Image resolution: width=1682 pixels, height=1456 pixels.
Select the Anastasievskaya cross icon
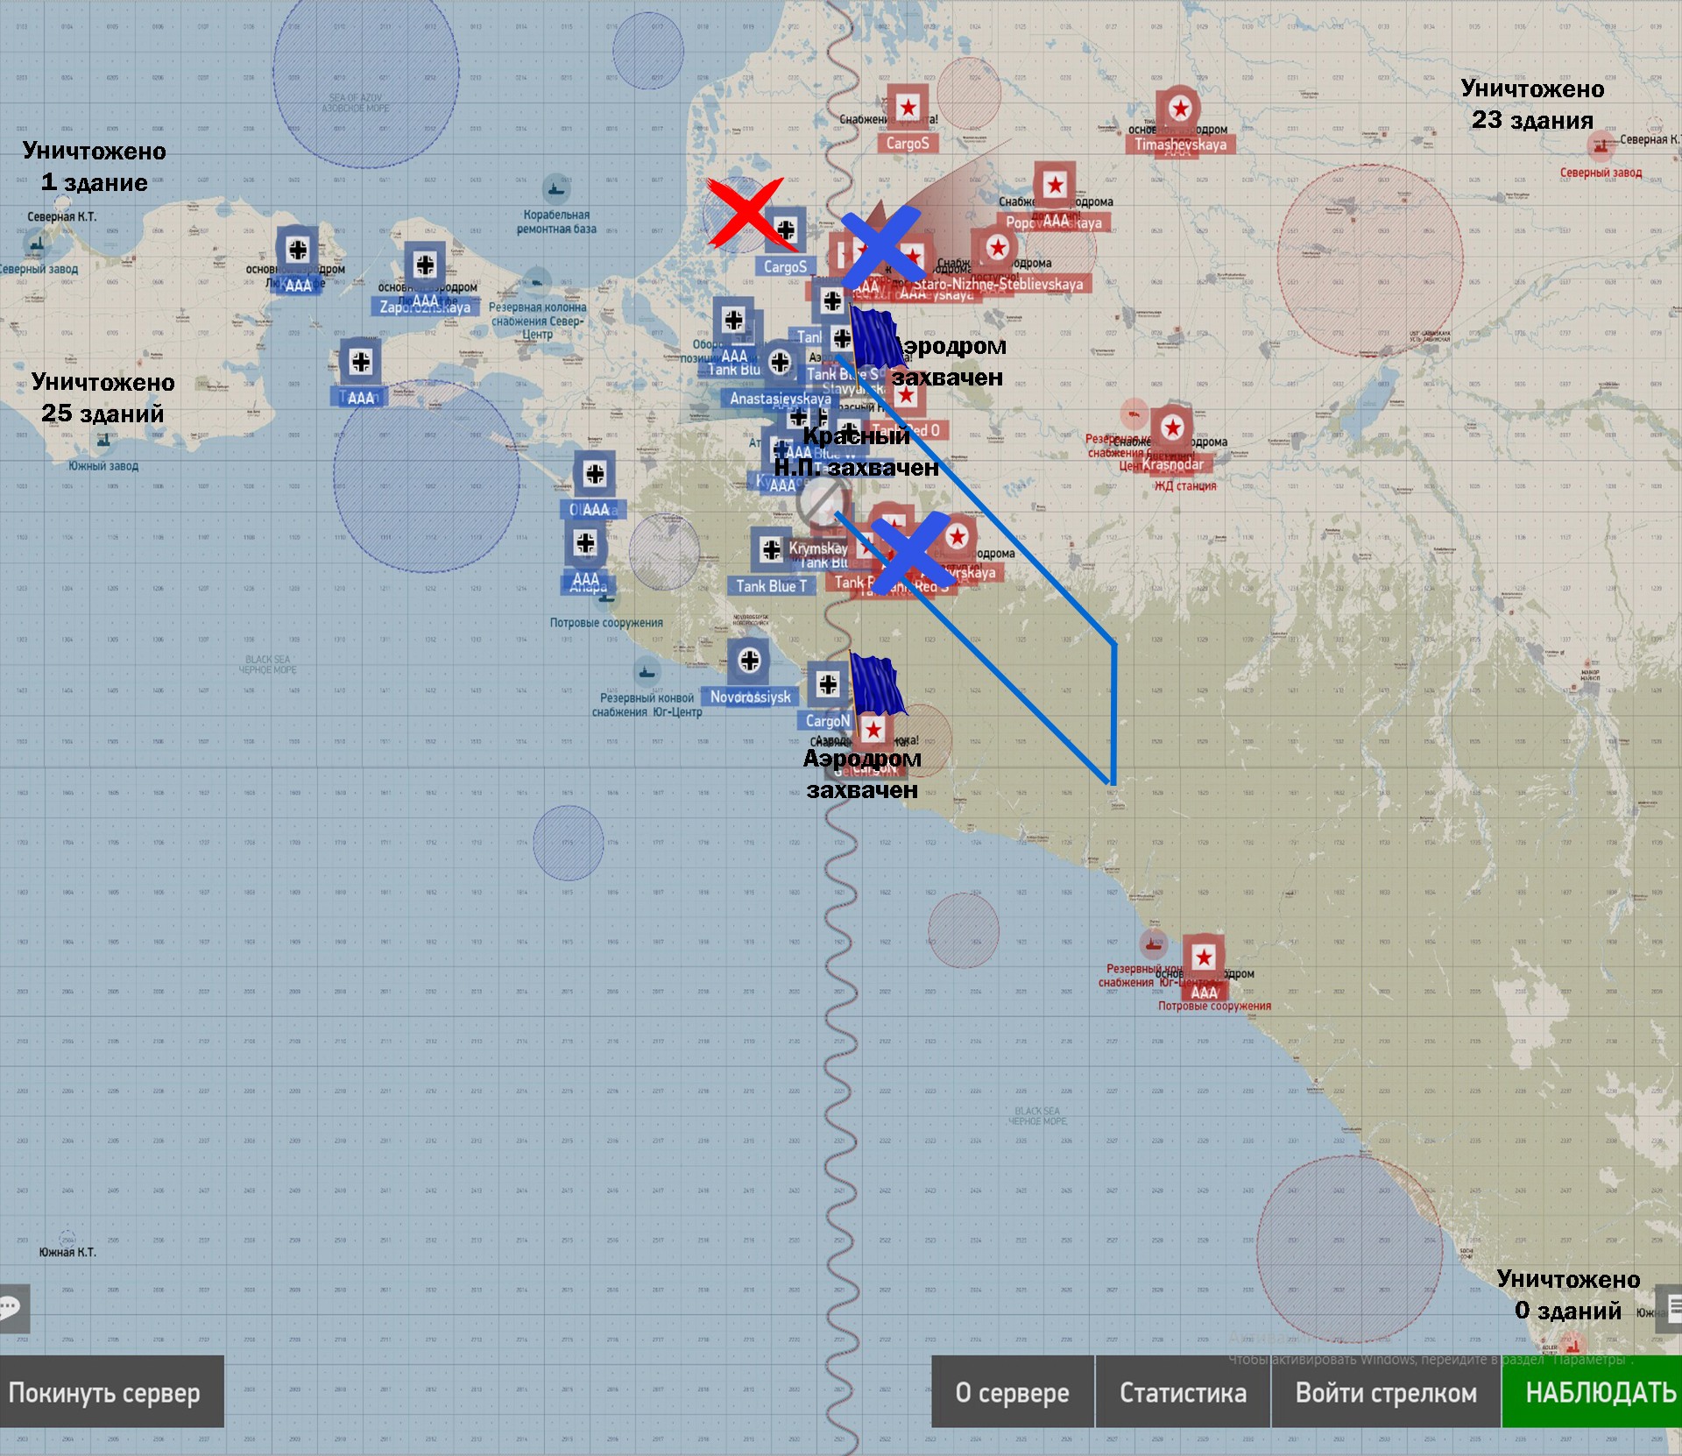pos(780,362)
